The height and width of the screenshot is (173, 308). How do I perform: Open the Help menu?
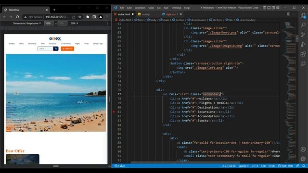point(187,8)
